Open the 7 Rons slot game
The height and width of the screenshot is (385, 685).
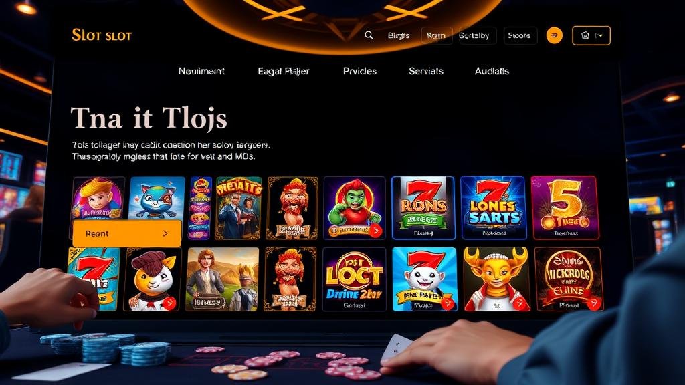[423, 209]
